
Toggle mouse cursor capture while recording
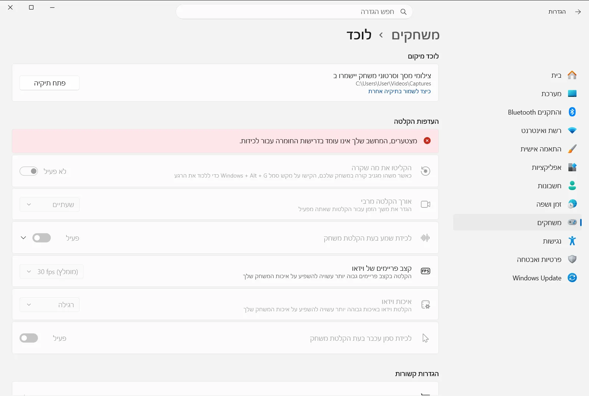(x=29, y=338)
